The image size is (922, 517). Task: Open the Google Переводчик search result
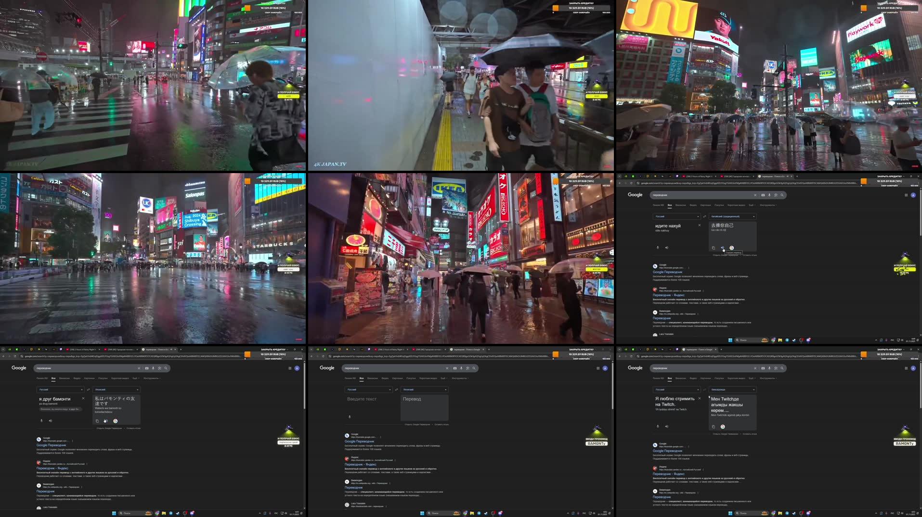(667, 272)
